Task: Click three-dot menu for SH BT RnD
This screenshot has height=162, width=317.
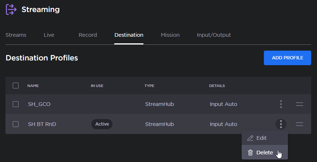Action: [281, 124]
